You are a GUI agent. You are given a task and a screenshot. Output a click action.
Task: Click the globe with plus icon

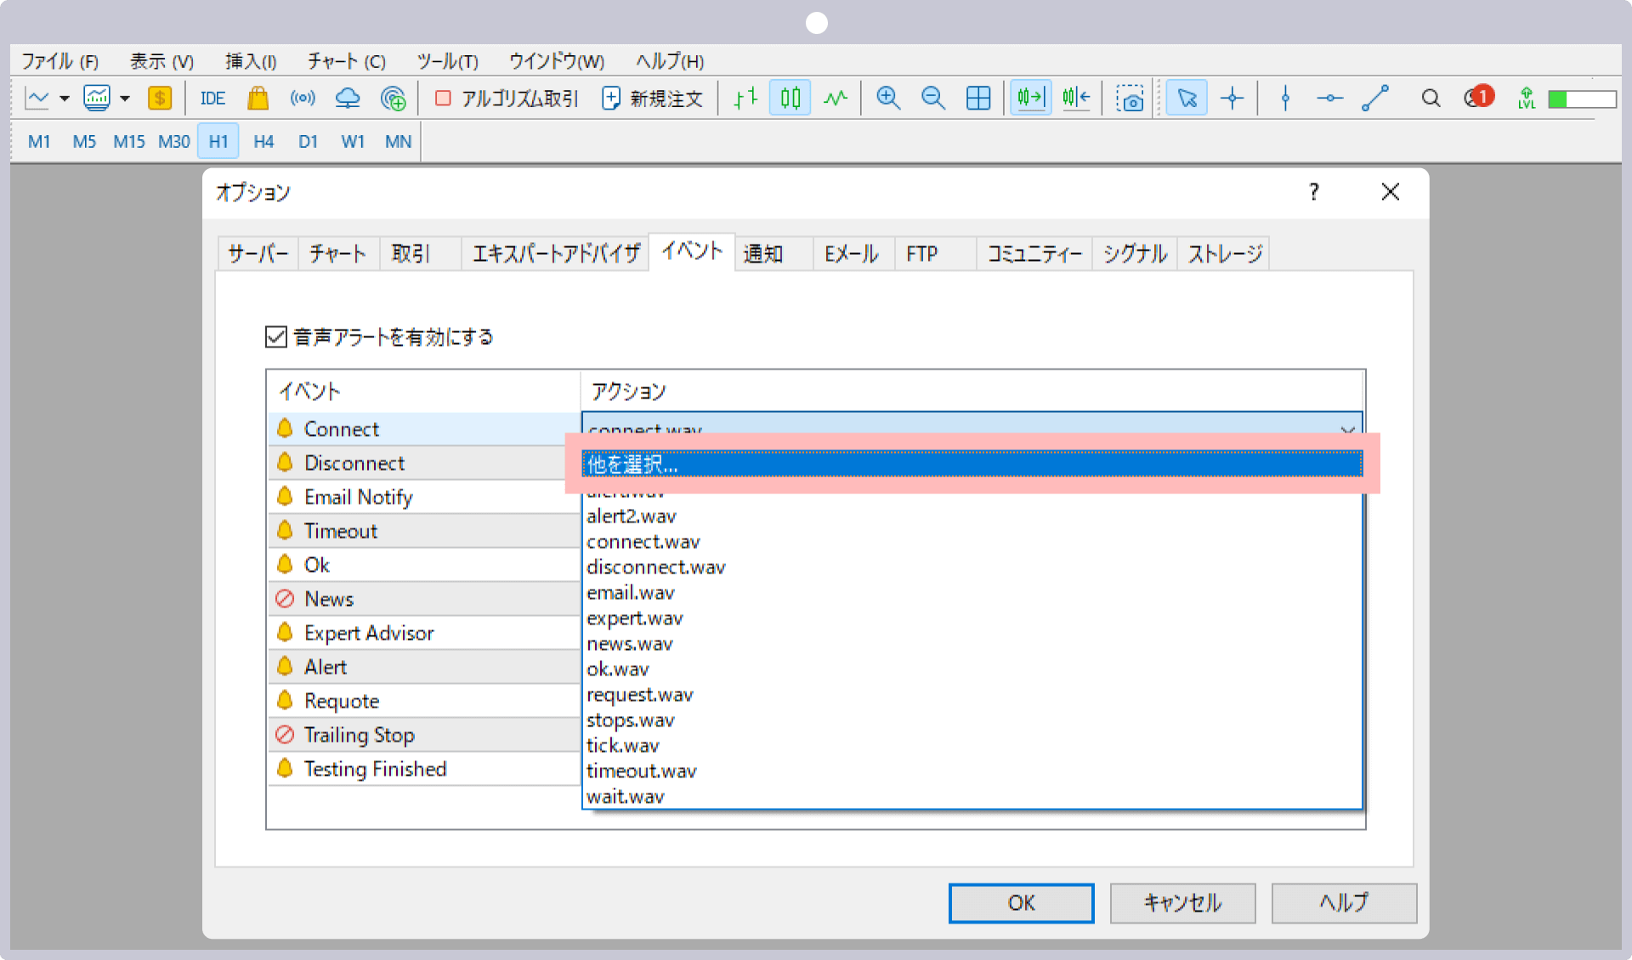[393, 99]
